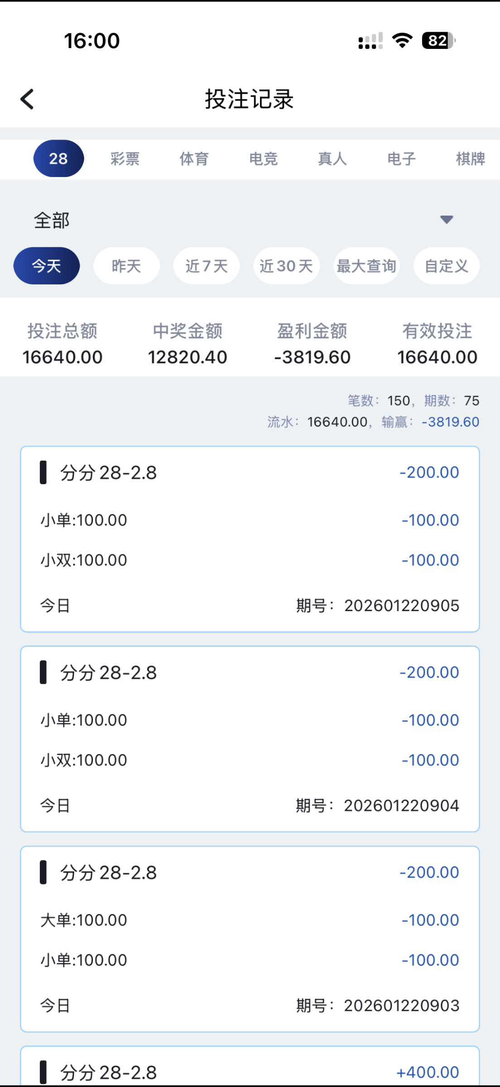This screenshot has height=1087, width=500.
Task: Choose the 昨天 date filter
Action: pos(126,266)
